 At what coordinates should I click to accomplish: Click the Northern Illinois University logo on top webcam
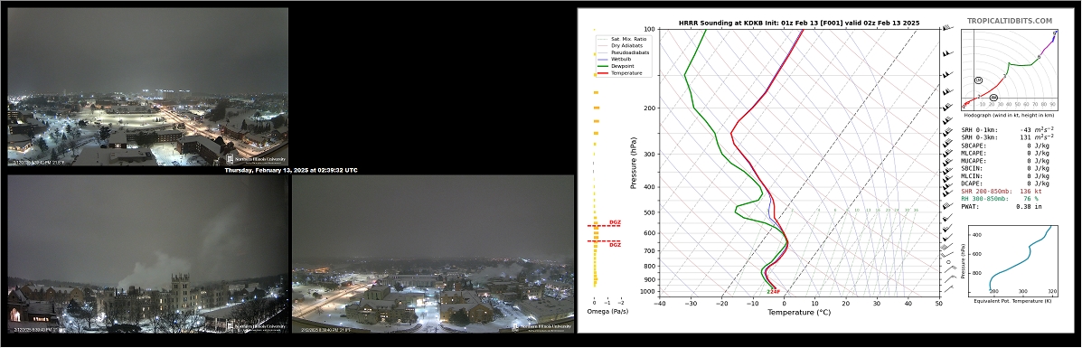[x=256, y=159]
